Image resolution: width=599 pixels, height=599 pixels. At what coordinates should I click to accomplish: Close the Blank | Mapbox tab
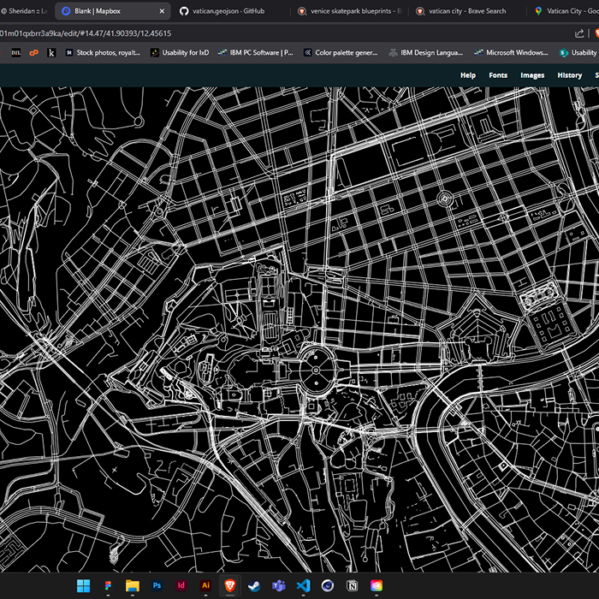163,11
